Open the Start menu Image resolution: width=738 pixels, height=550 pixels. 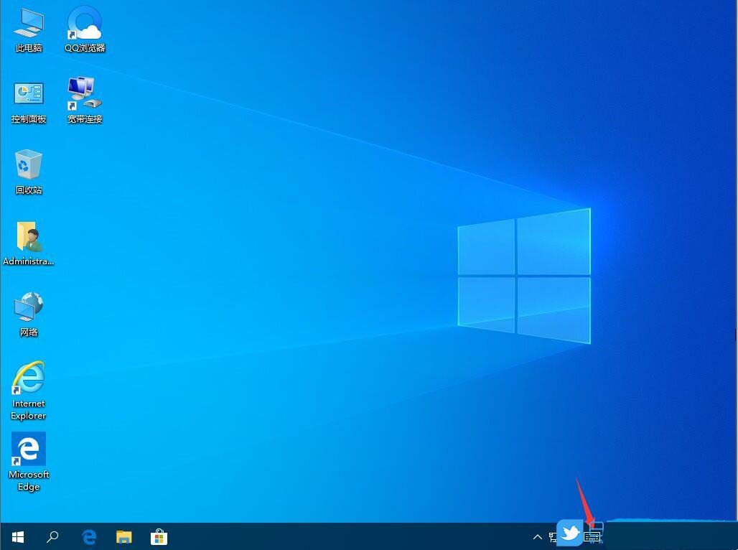[17, 536]
